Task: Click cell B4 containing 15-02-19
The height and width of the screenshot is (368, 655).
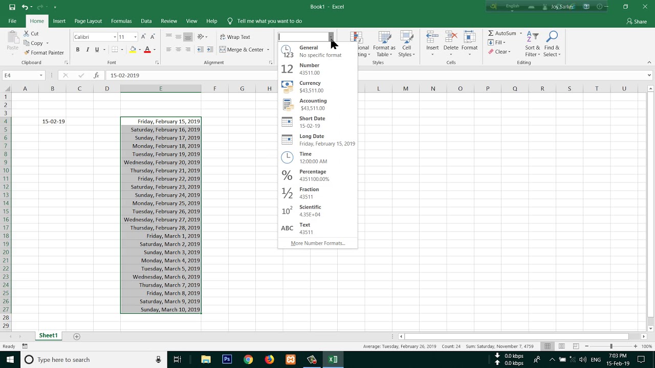Action: [52, 121]
